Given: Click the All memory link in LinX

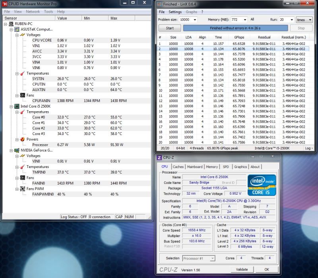Looking at the screenshot, I should [x=252, y=19].
